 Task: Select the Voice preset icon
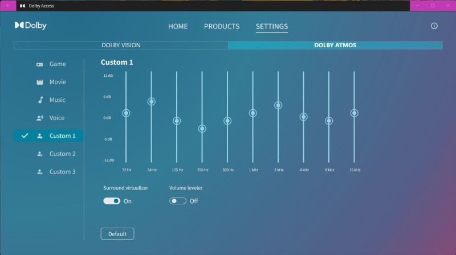point(40,118)
